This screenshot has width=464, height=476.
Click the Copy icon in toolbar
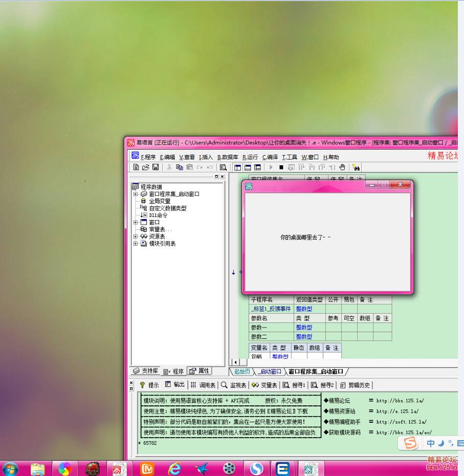(x=180, y=167)
